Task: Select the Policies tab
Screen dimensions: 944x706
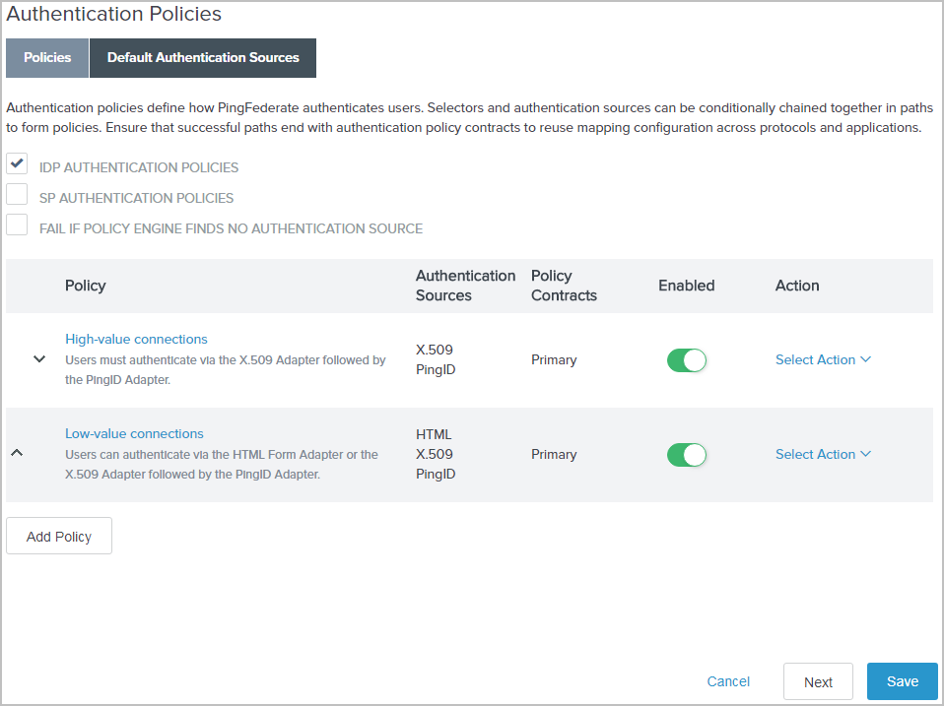Action: 46,58
